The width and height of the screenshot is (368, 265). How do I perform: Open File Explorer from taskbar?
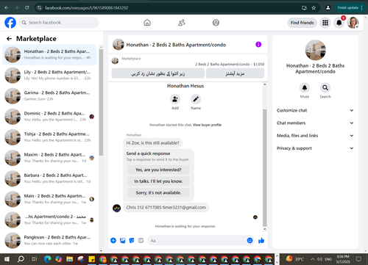click(x=69, y=259)
